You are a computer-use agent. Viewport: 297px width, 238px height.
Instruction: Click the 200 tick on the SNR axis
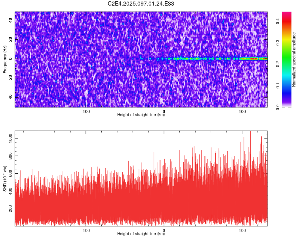11,209
